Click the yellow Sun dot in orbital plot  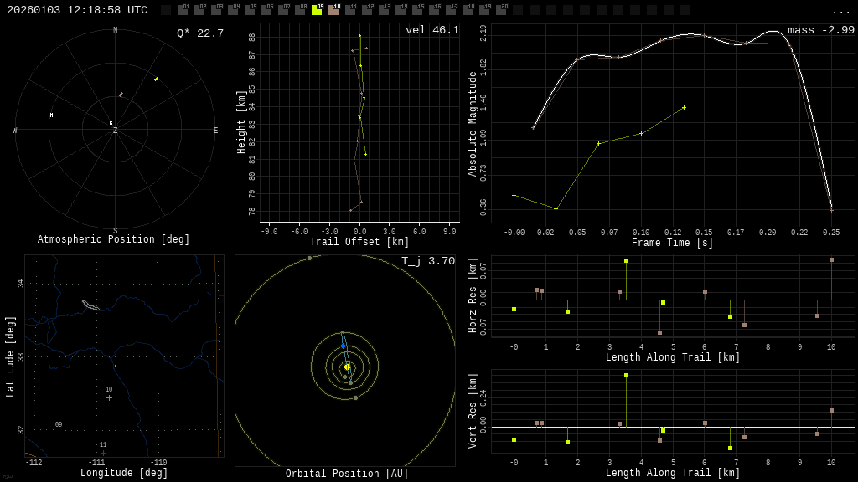click(347, 367)
